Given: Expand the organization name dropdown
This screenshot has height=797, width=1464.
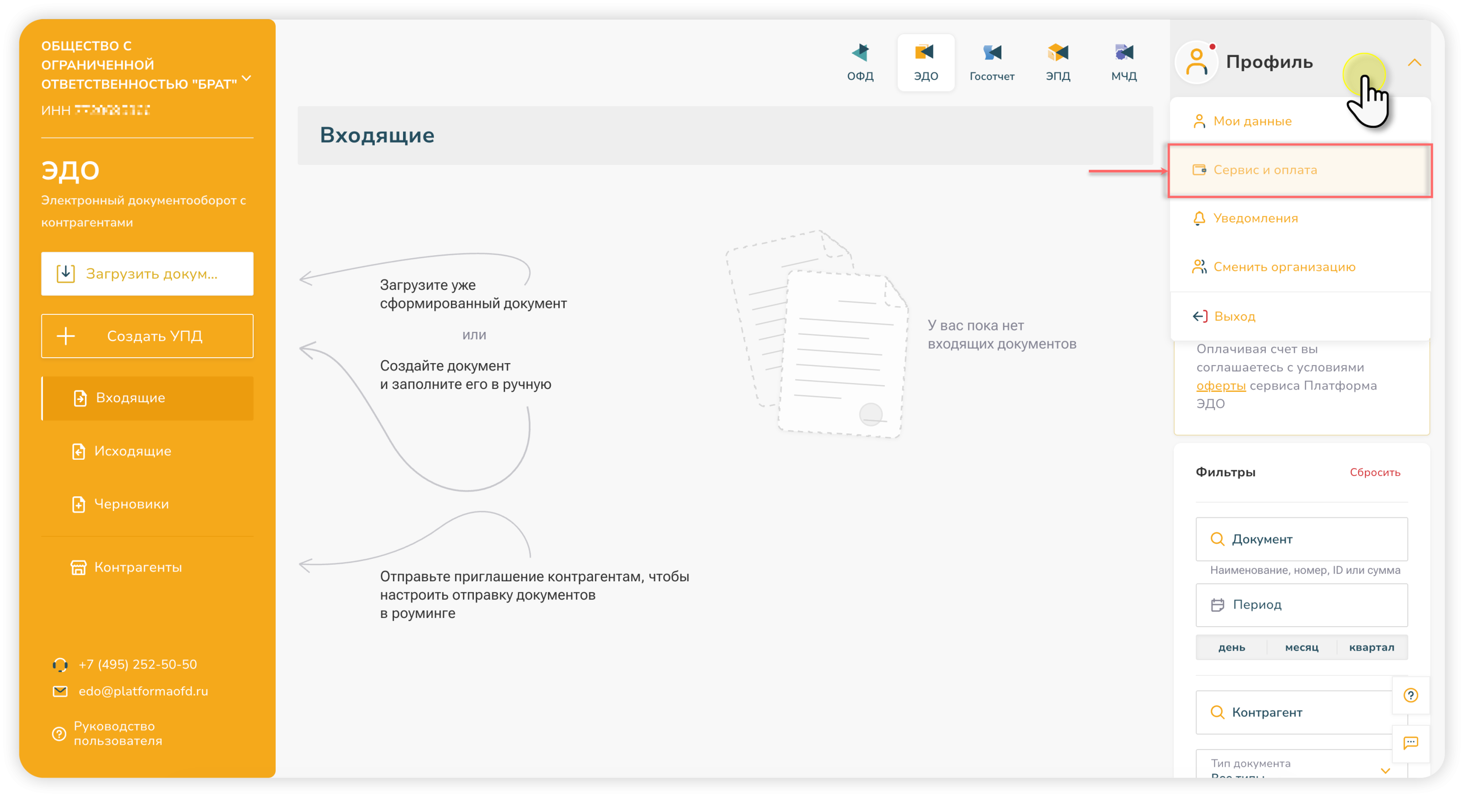Looking at the screenshot, I should pos(246,78).
